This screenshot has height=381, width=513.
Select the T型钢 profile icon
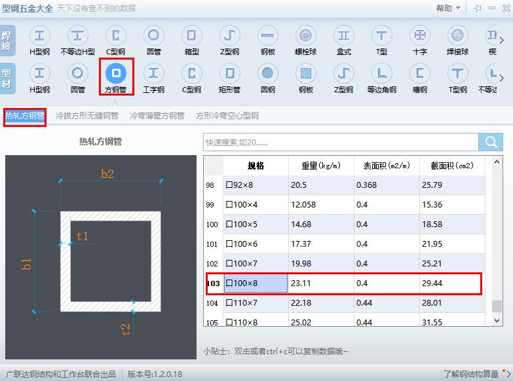(458, 73)
